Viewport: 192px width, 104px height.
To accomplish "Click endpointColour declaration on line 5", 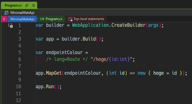I will point(64,53).
